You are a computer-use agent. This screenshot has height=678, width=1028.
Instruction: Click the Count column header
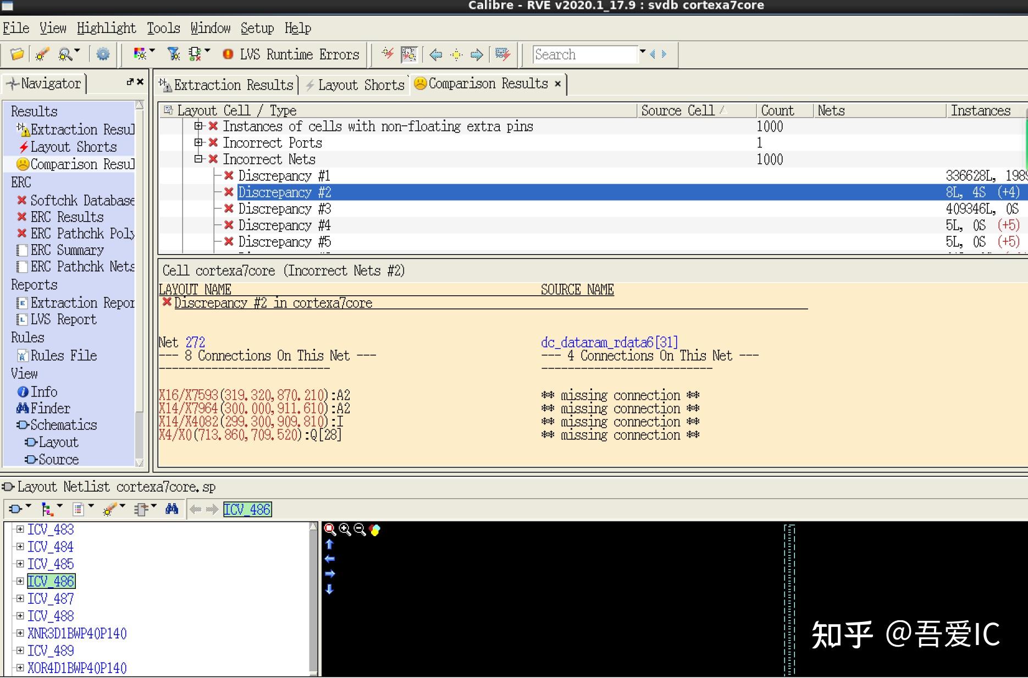click(784, 111)
